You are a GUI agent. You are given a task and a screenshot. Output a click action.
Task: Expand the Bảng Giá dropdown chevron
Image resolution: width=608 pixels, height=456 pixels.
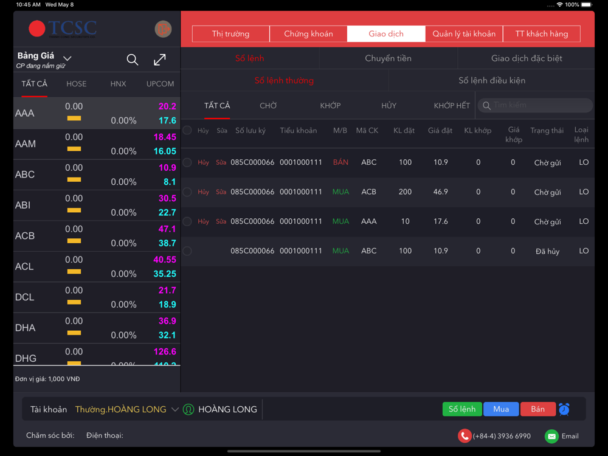[67, 58]
